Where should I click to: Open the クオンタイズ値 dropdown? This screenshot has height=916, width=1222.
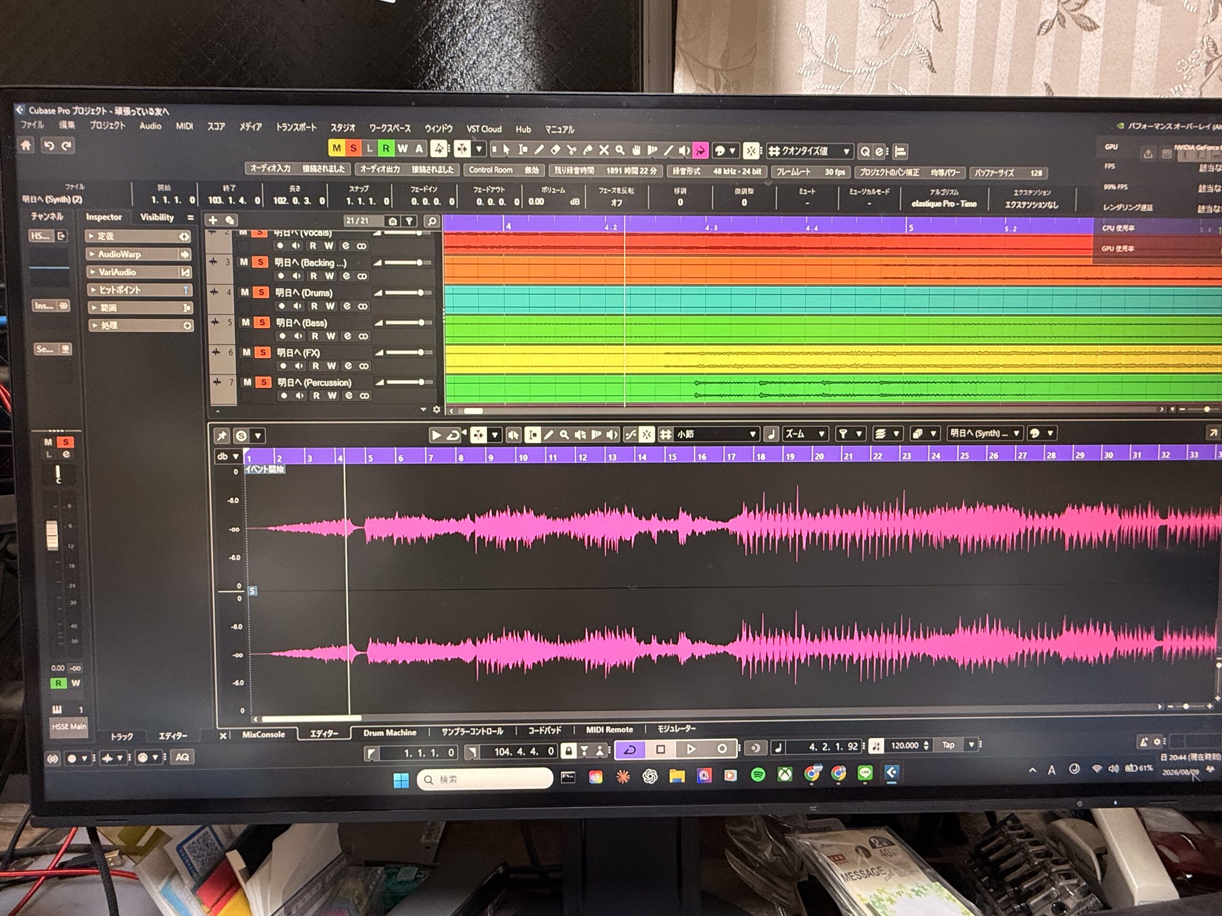point(810,151)
